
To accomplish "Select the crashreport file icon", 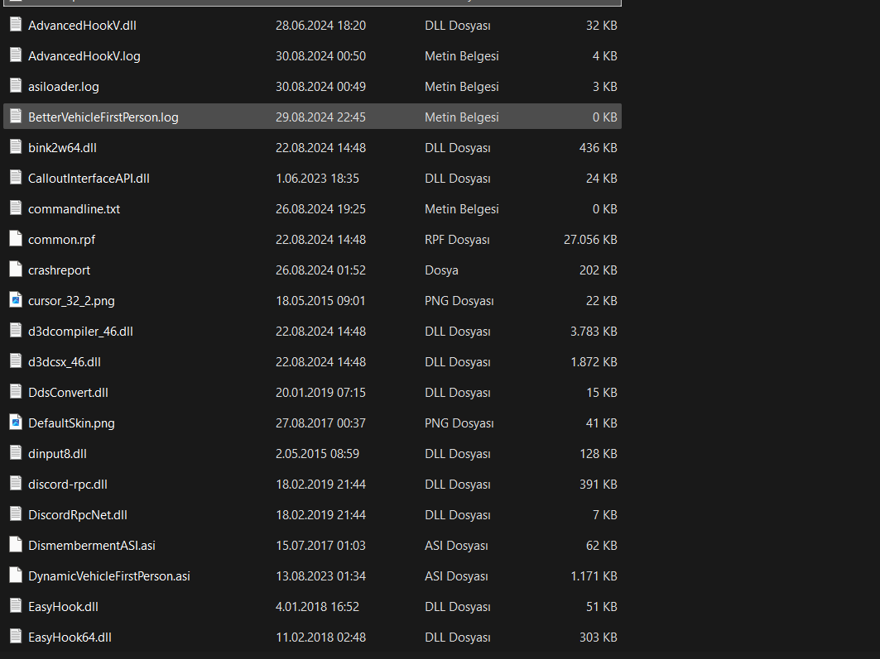I will point(15,270).
